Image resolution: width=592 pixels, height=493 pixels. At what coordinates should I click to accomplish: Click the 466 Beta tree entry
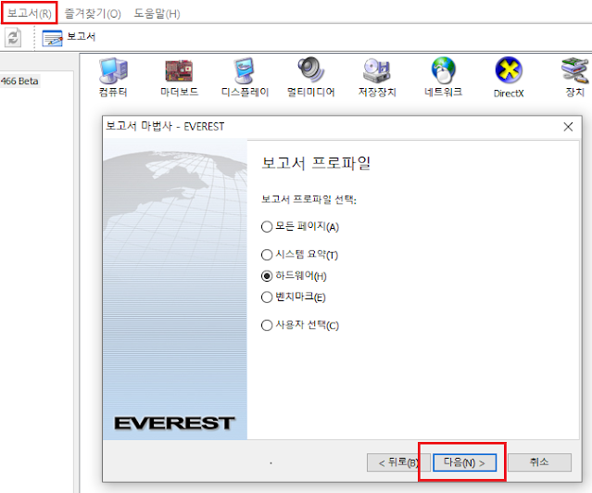click(x=19, y=81)
